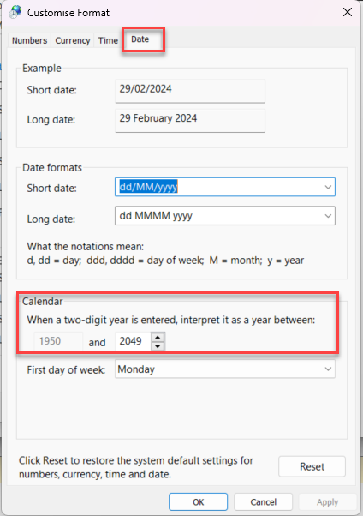Decrease the two-digit year upper limit
This screenshot has width=363, height=516.
[x=158, y=346]
